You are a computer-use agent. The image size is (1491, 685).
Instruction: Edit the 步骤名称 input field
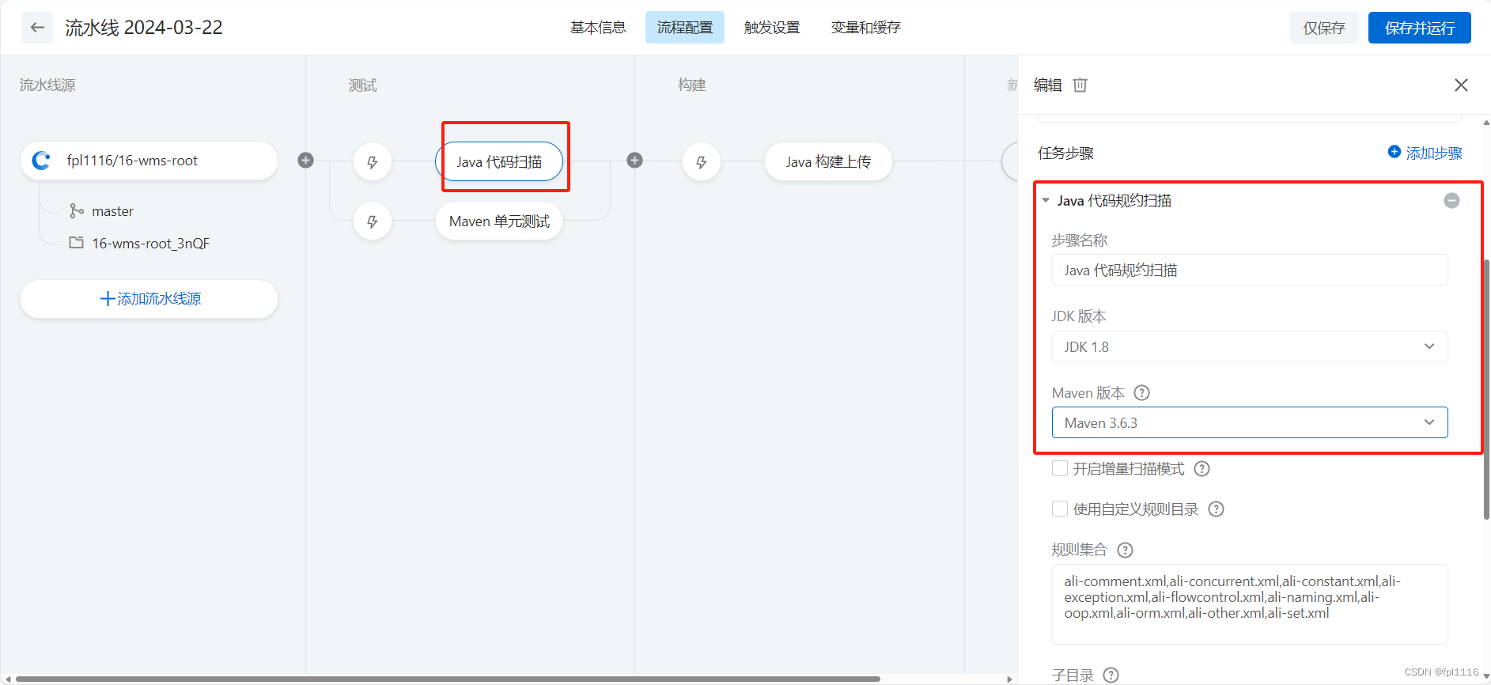coord(1250,271)
